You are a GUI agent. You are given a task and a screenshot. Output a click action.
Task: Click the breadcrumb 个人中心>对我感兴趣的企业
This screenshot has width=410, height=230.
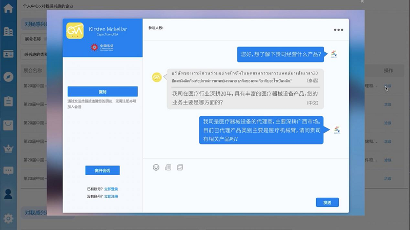tap(48, 6)
